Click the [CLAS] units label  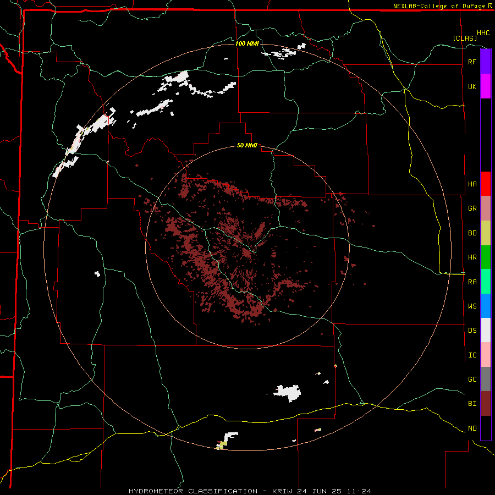[x=465, y=38]
